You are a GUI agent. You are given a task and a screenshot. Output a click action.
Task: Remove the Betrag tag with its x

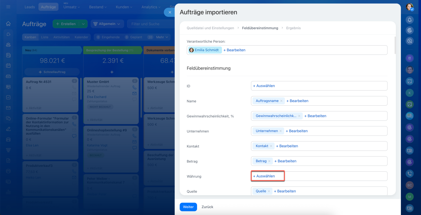pos(269,161)
